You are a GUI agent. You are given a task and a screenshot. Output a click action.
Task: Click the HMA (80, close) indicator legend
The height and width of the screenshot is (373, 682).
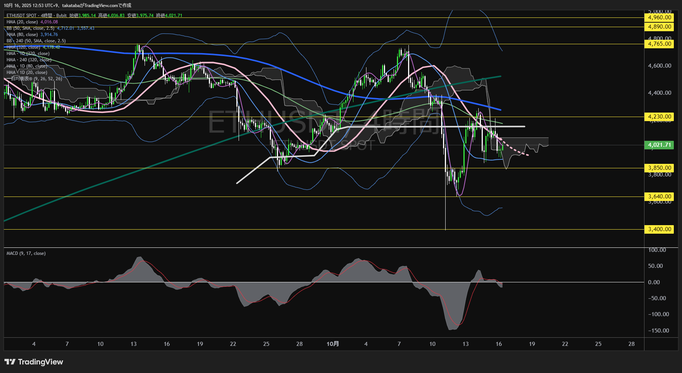(22, 35)
